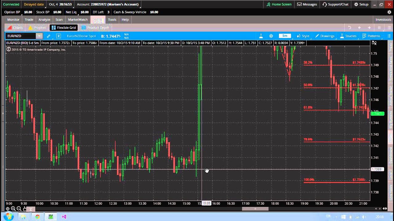Image resolution: width=394 pixels, height=221 pixels.
Task: Open the OnDemand flask icon in chart toolbar
Action: point(261,36)
